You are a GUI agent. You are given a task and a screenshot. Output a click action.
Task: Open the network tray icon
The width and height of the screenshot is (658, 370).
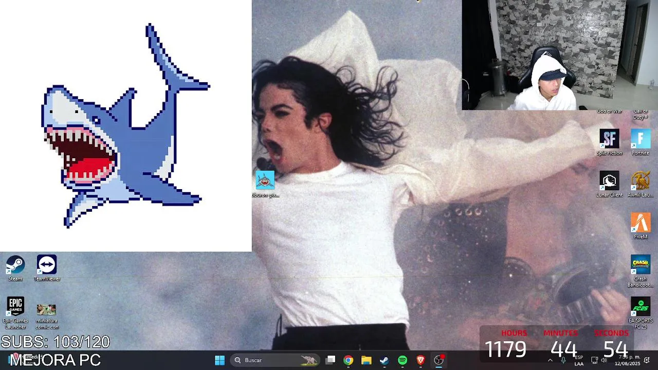click(594, 360)
